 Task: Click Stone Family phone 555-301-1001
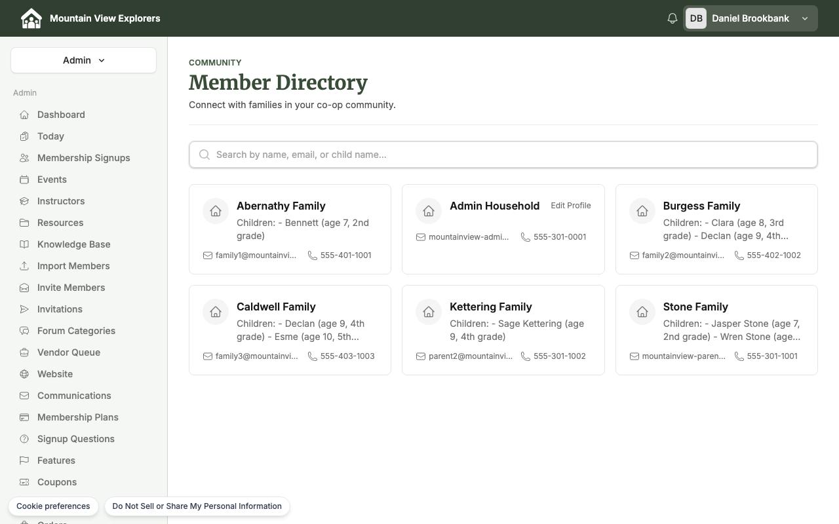pyautogui.click(x=772, y=356)
